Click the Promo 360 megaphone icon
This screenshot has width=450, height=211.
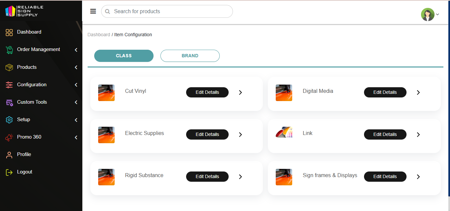pyautogui.click(x=9, y=137)
